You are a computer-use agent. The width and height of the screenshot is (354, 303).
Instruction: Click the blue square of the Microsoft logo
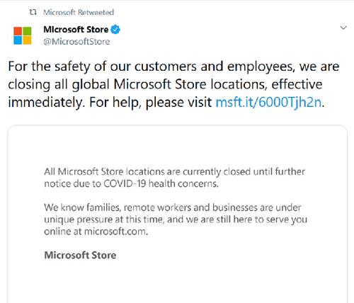18,40
